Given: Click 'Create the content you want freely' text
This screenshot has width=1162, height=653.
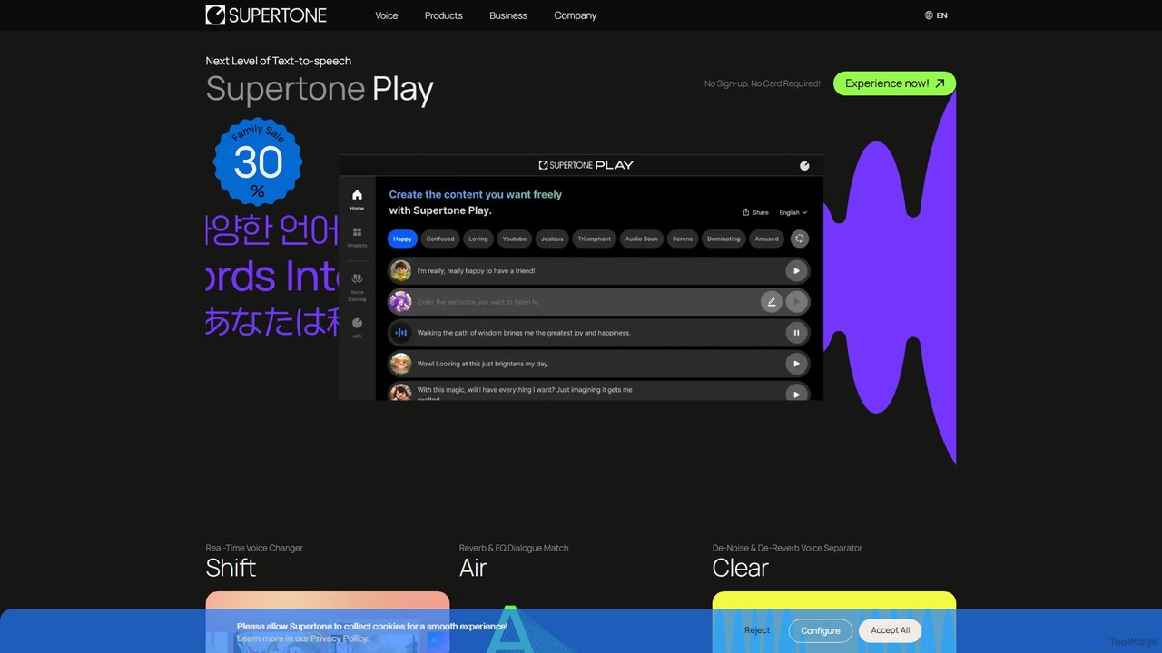Looking at the screenshot, I should 476,194.
